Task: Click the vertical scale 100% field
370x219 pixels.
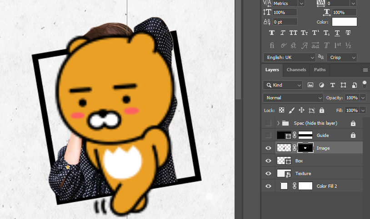Action: click(285, 12)
